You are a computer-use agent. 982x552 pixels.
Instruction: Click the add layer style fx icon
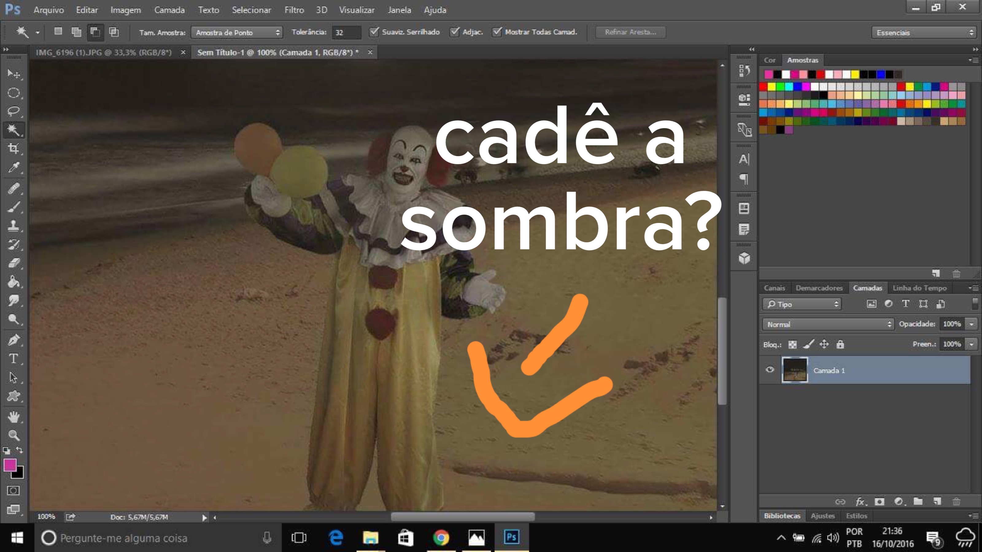tap(860, 502)
